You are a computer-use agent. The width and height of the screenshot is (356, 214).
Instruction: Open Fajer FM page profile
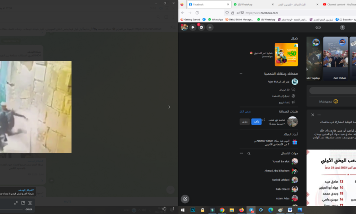[283, 82]
